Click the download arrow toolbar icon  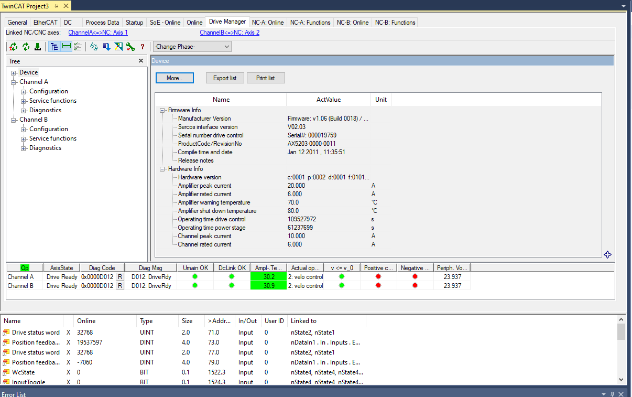tap(38, 47)
